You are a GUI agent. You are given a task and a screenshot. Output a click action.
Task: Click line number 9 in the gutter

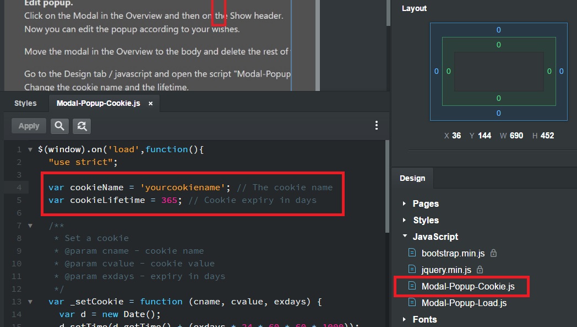[x=19, y=251]
